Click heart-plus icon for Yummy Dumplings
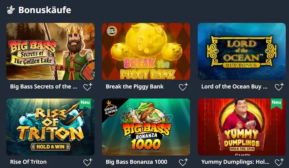This screenshot has height=168, width=289. [279, 162]
